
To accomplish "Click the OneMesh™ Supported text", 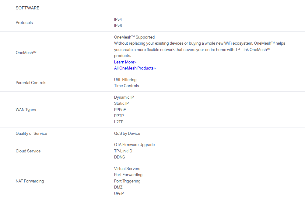I will [134, 37].
